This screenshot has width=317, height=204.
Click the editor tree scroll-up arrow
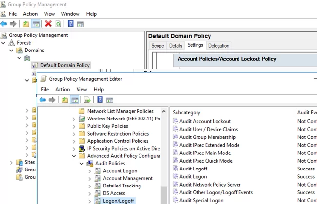[x=164, y=111]
